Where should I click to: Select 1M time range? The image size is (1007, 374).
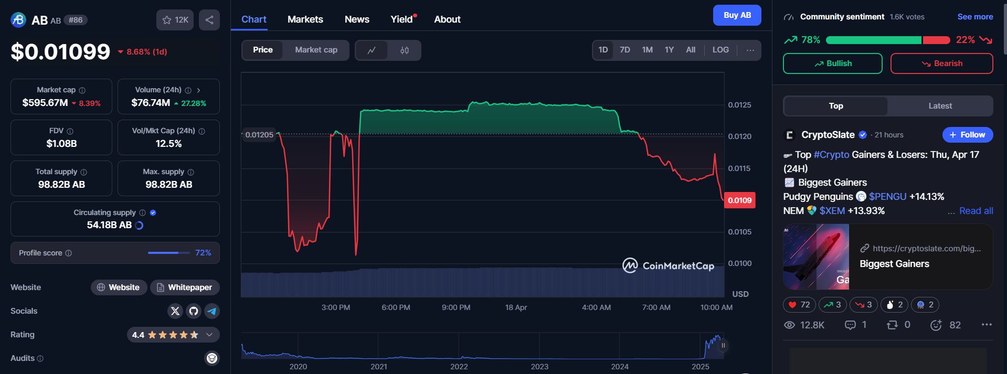[x=648, y=50]
